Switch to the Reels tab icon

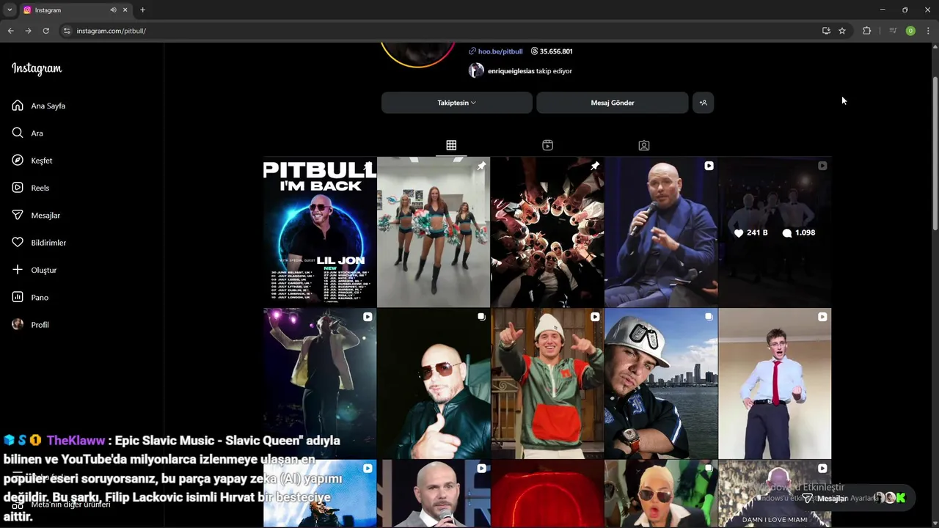[547, 145]
